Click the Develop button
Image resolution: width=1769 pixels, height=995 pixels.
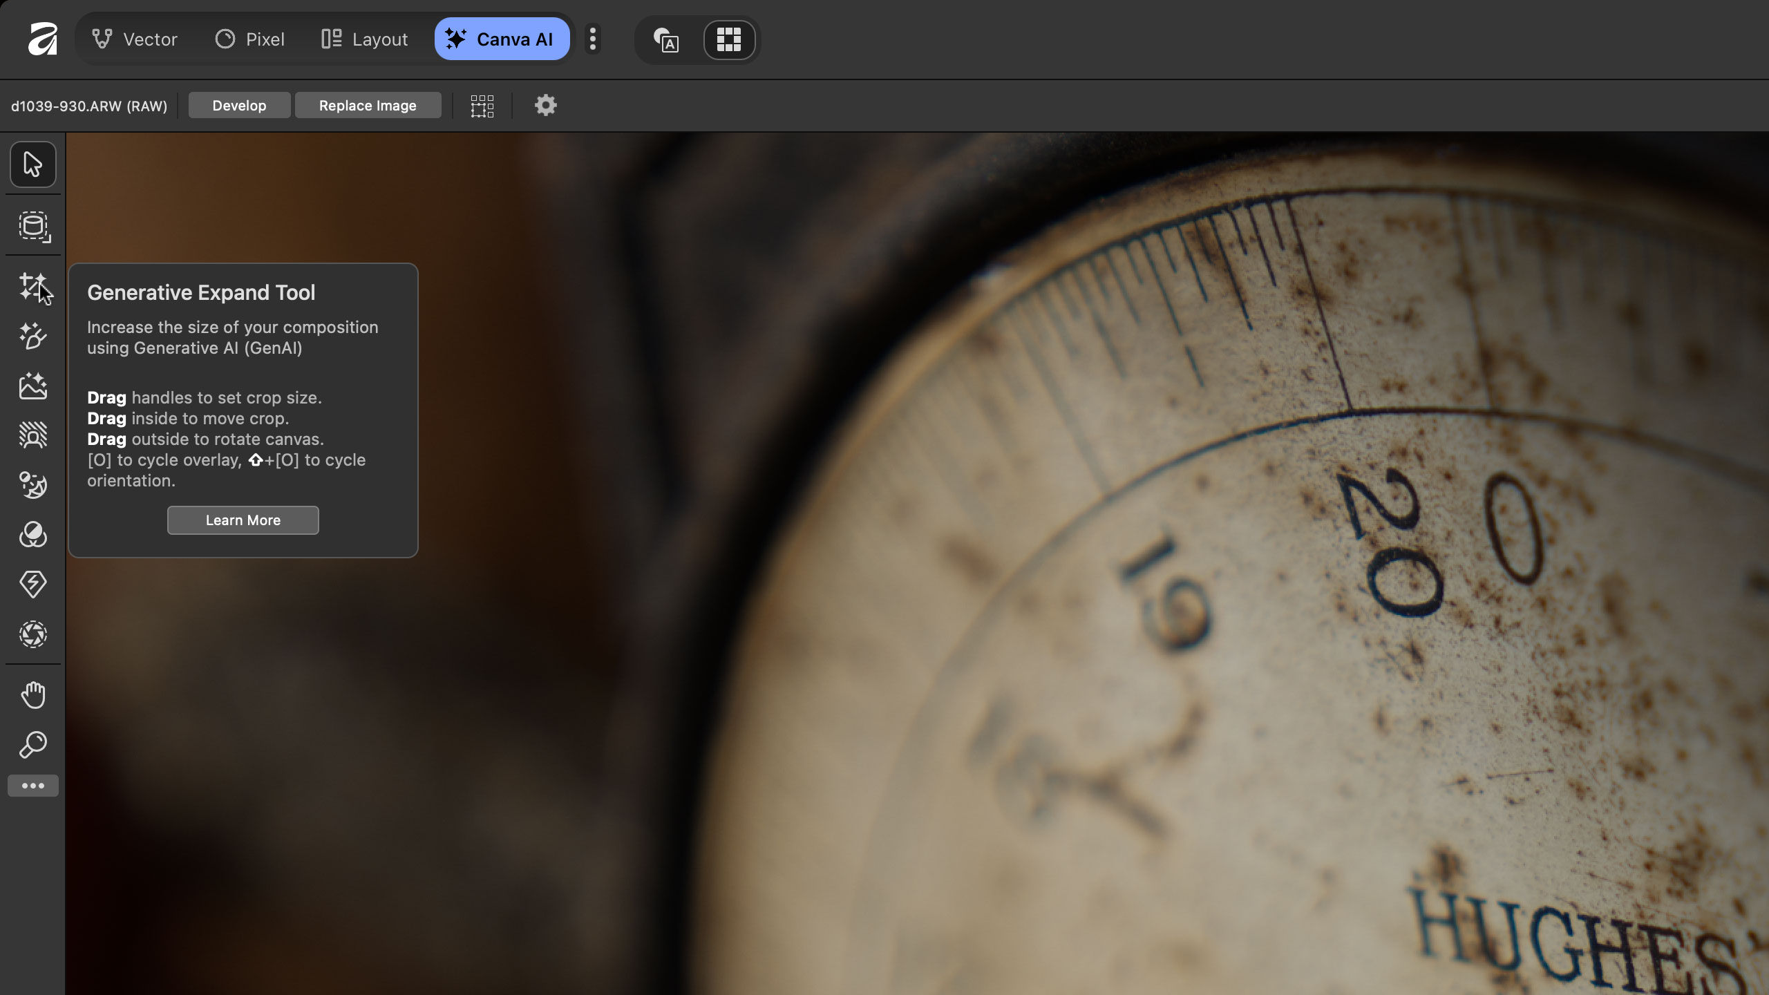tap(239, 106)
